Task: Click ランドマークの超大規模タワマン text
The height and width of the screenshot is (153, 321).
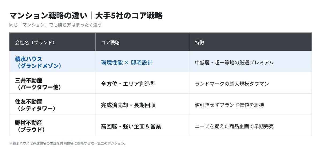Action: (x=232, y=84)
